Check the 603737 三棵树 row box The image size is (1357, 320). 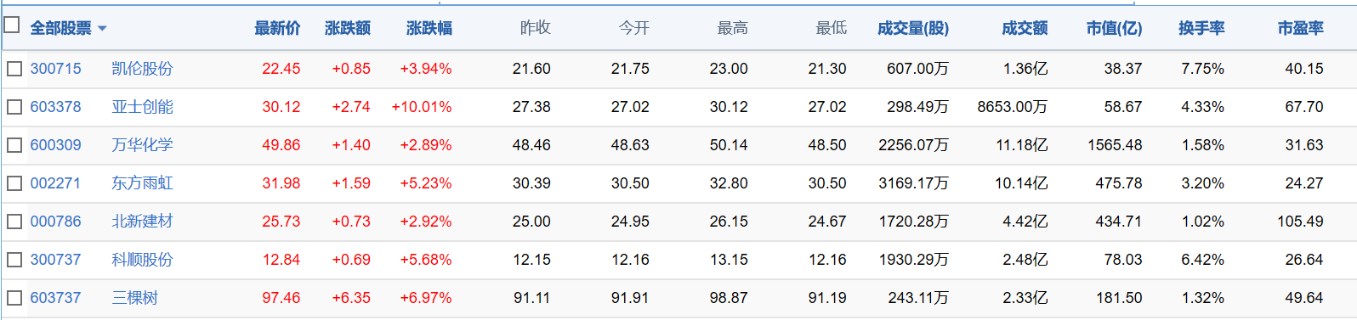point(14,298)
